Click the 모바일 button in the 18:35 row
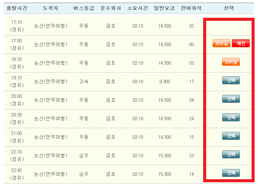 (x=231, y=62)
